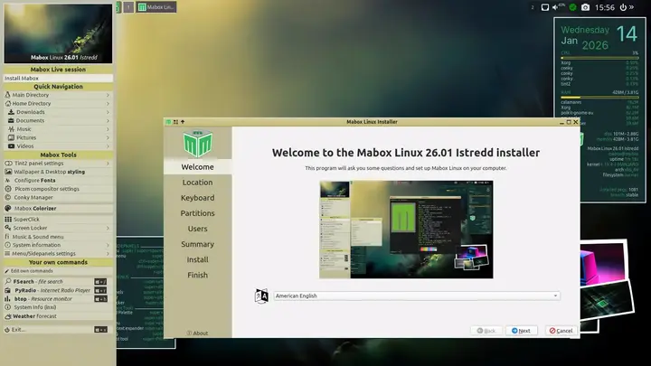Select the Partitions step in installer sidebar
This screenshot has width=651, height=366.
(x=197, y=213)
